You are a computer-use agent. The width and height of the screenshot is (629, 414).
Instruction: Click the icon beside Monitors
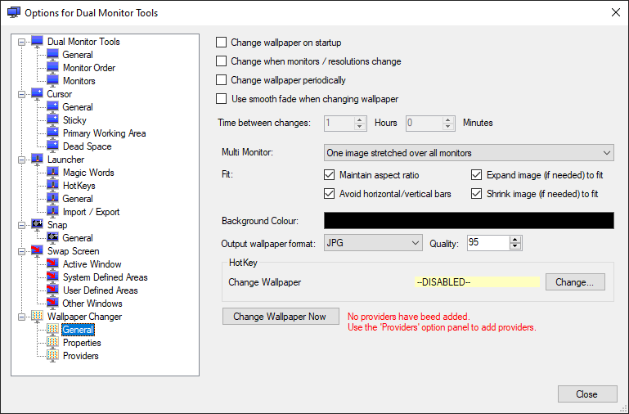[52, 81]
